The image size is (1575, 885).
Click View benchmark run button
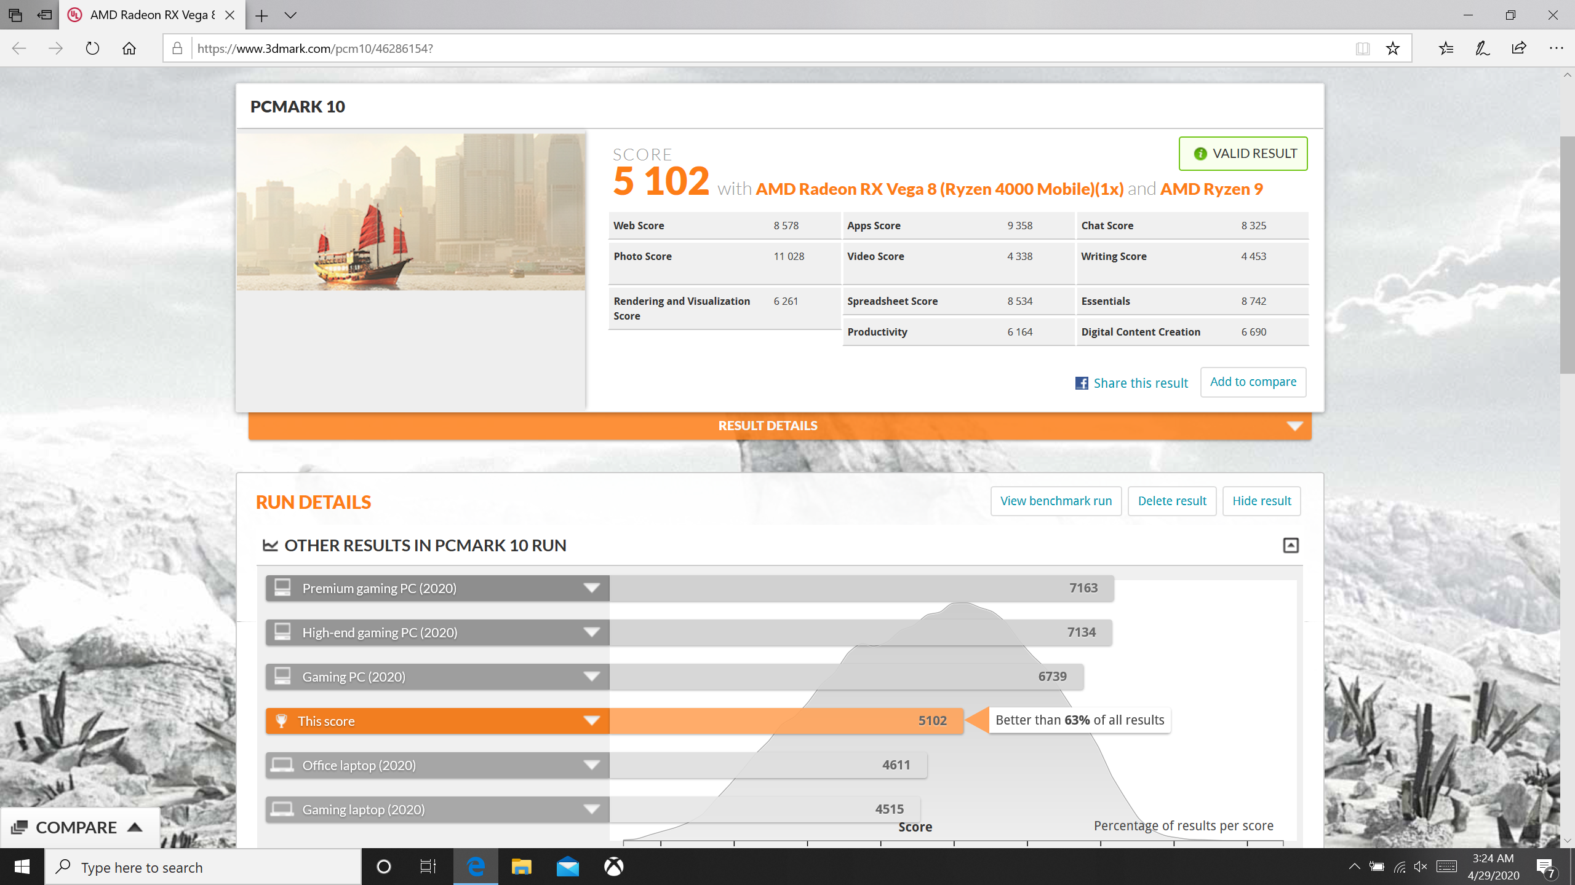(x=1056, y=501)
